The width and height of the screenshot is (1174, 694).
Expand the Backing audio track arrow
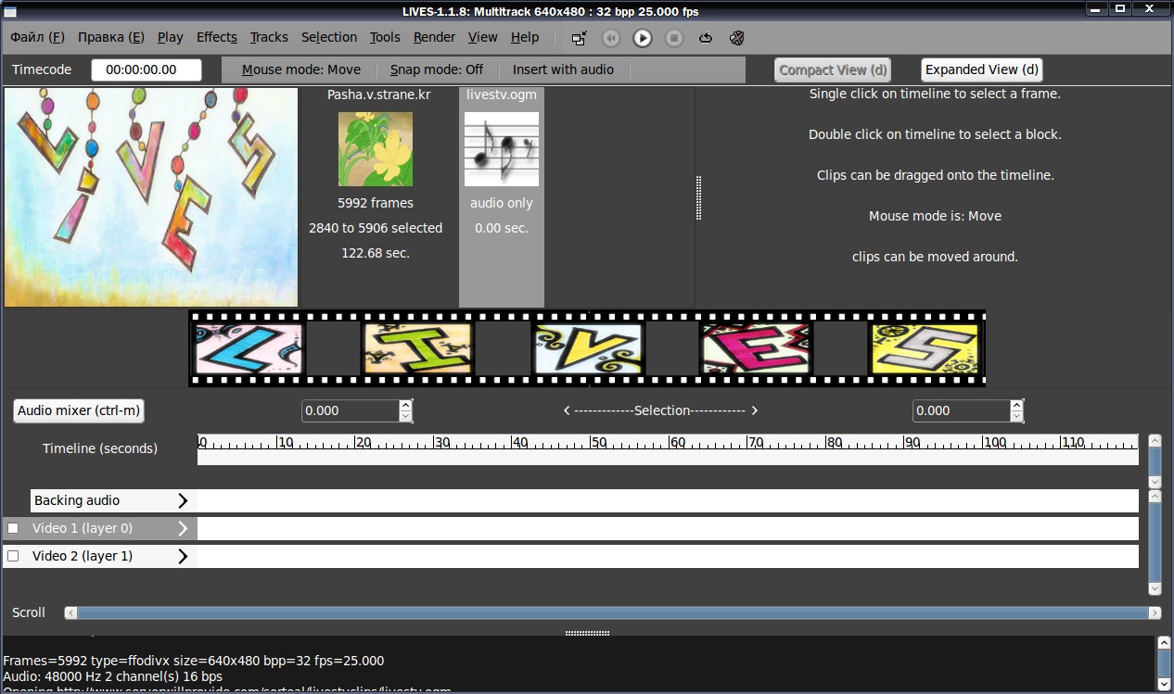[183, 500]
